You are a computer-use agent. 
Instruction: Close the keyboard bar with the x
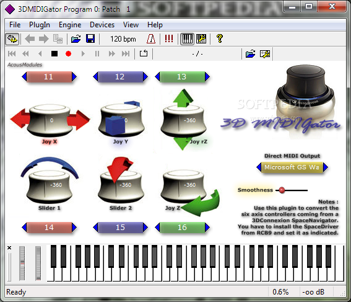[x=9, y=248]
